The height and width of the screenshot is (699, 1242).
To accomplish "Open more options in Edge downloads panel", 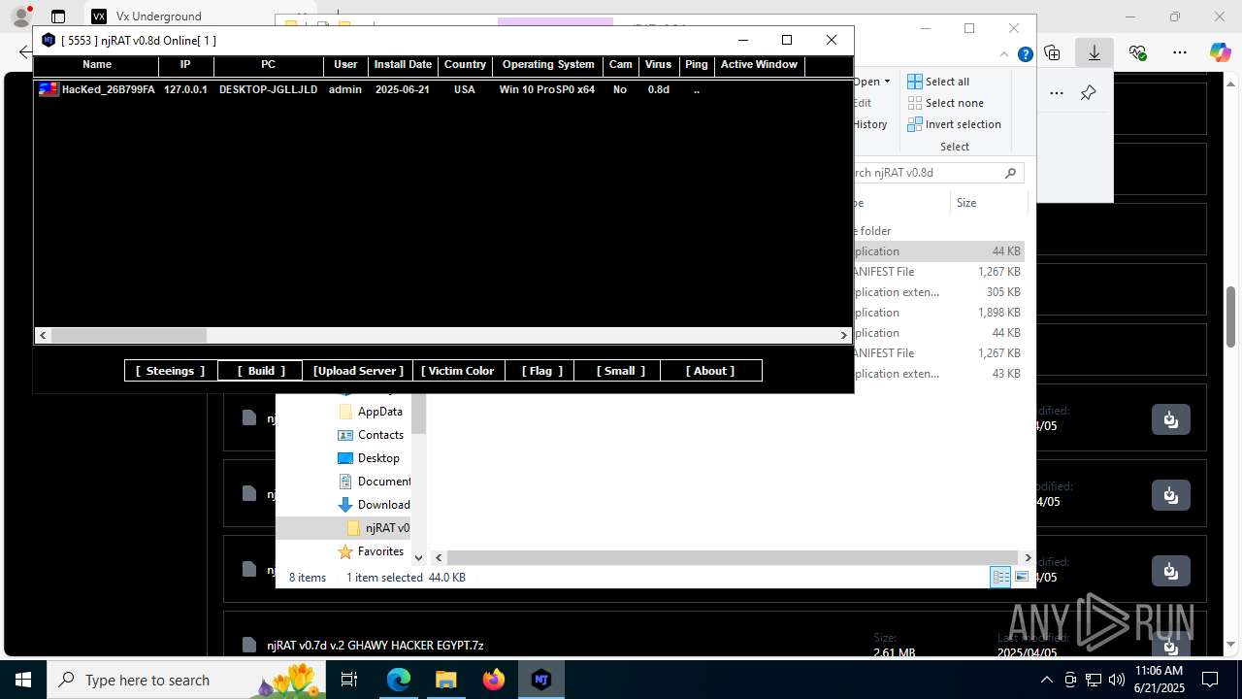I will click(1057, 93).
